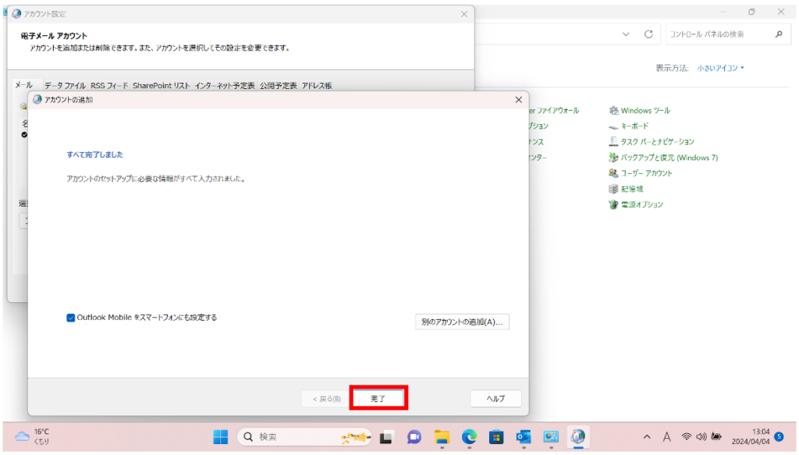Click the magnifier icon in Control Panel search
This screenshot has width=799, height=455.
point(778,34)
